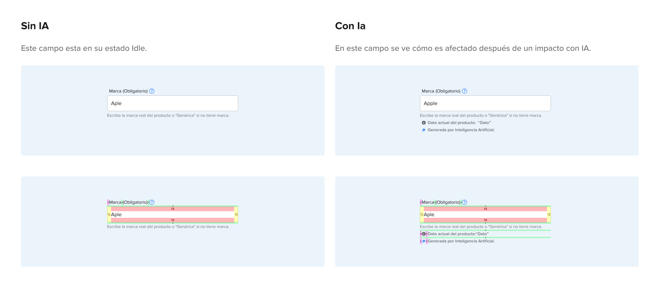
Task: Click annotated "Aple" input in Con Ia spec
Action: (x=485, y=215)
